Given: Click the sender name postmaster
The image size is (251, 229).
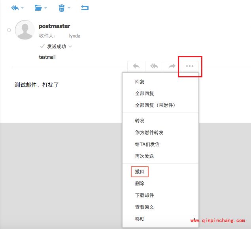Looking at the screenshot, I should pyautogui.click(x=55, y=26).
